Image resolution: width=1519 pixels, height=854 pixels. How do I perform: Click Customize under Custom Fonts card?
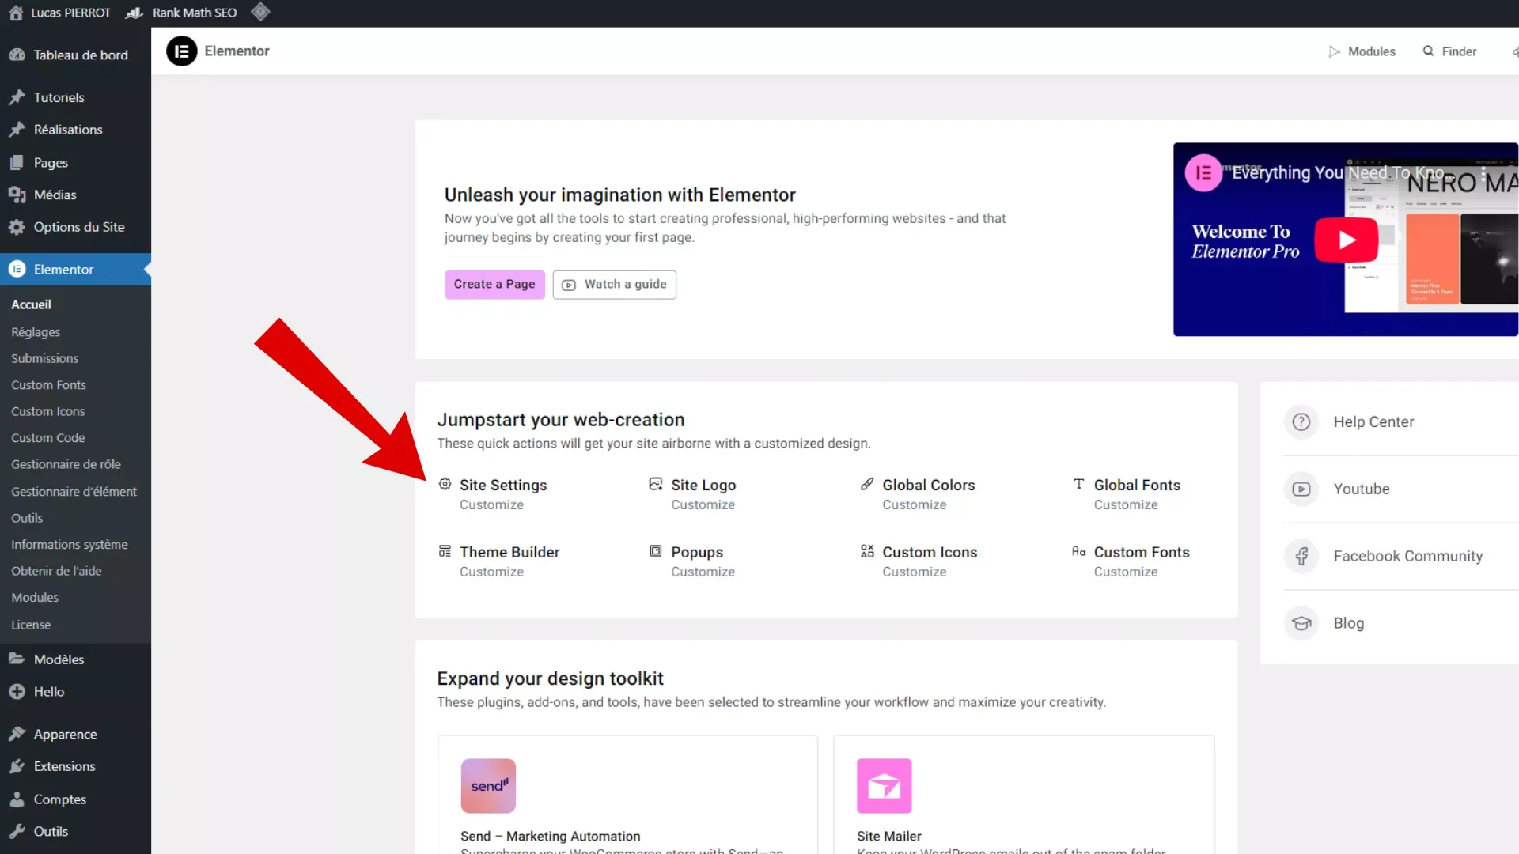click(1126, 572)
